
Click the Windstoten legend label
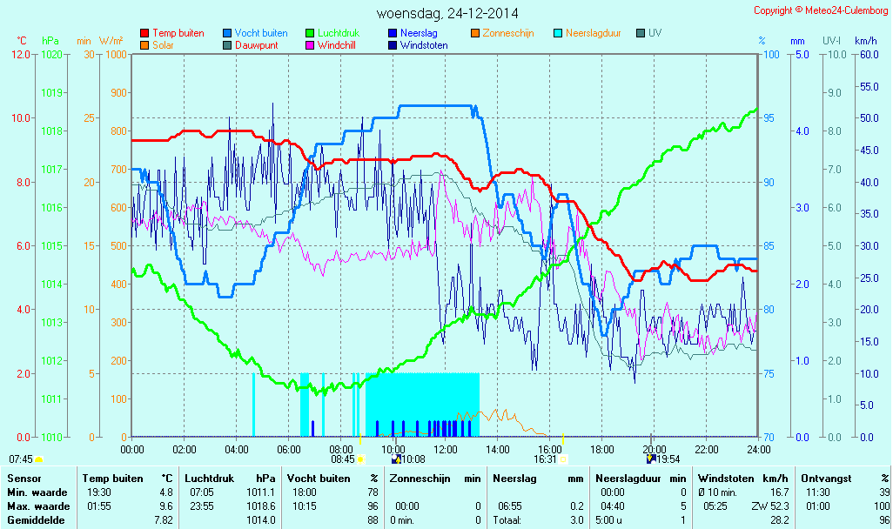click(x=425, y=45)
